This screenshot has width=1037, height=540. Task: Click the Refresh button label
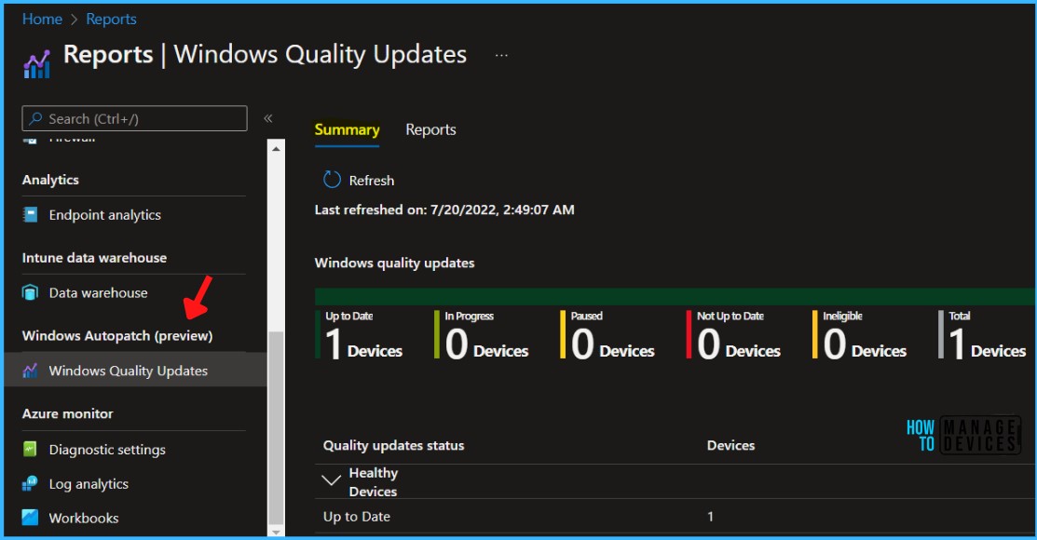coord(372,181)
